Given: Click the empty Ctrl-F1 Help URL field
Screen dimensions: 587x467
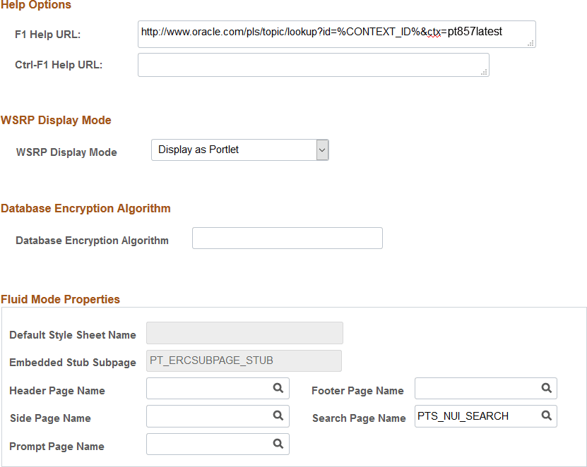Looking at the screenshot, I should point(311,65).
